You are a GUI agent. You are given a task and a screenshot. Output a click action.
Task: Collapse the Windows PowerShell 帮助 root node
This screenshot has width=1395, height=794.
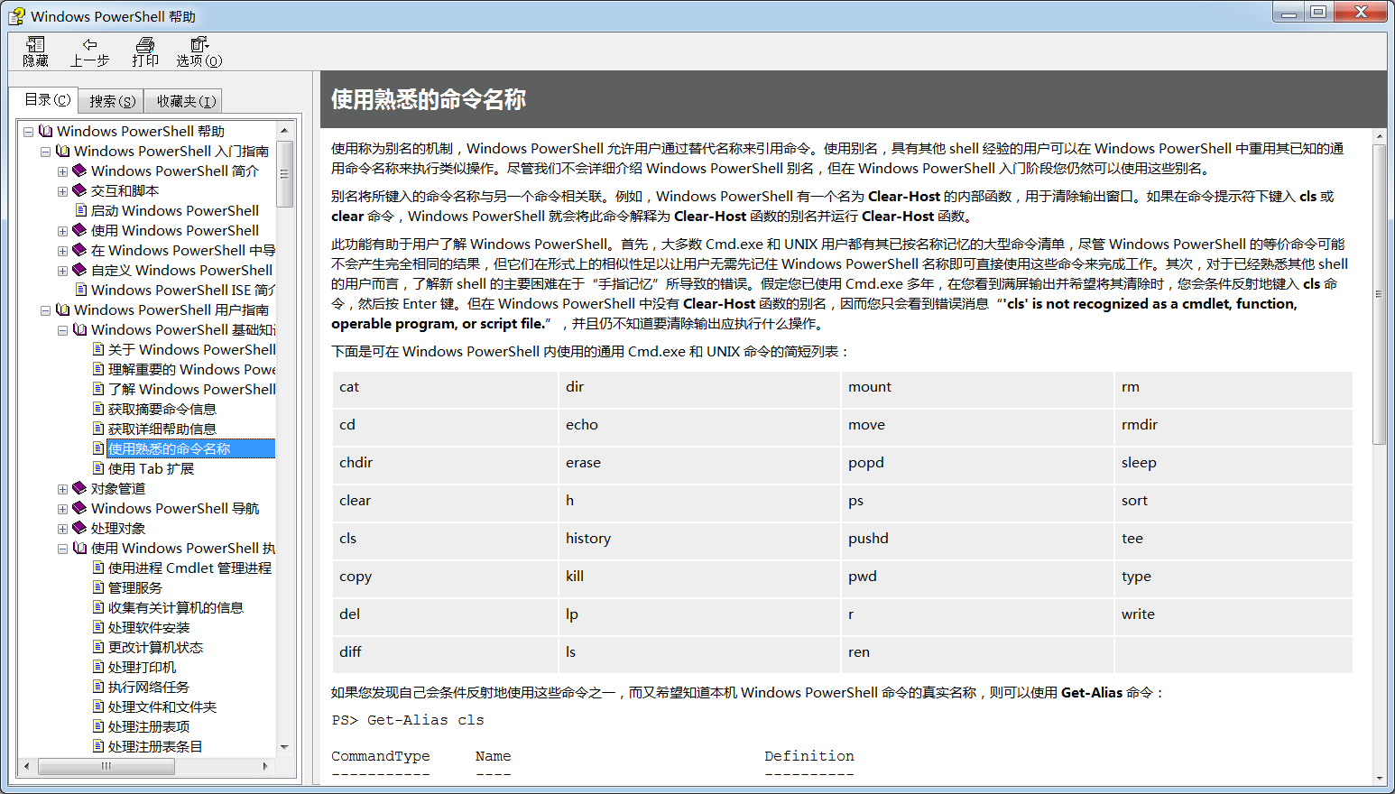[28, 132]
